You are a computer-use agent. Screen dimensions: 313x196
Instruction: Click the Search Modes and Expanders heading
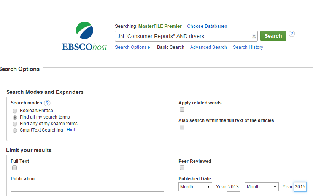(45, 92)
